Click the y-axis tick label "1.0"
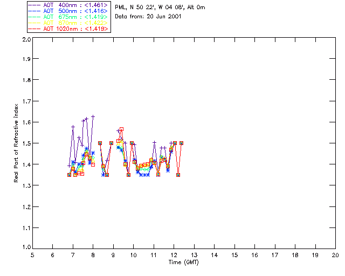The width and height of the screenshot is (345, 276). coord(26,247)
